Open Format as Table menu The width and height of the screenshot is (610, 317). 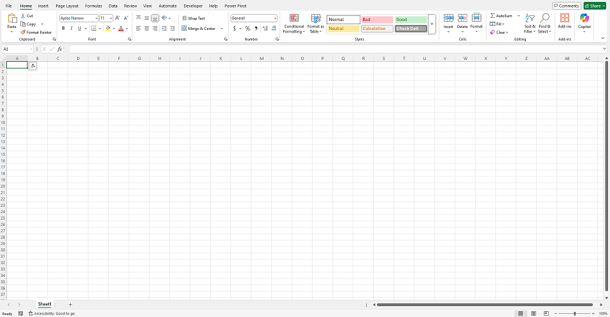[315, 24]
